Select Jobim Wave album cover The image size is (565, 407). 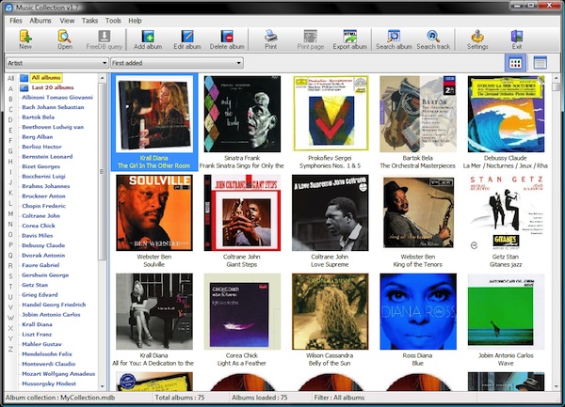(x=506, y=311)
